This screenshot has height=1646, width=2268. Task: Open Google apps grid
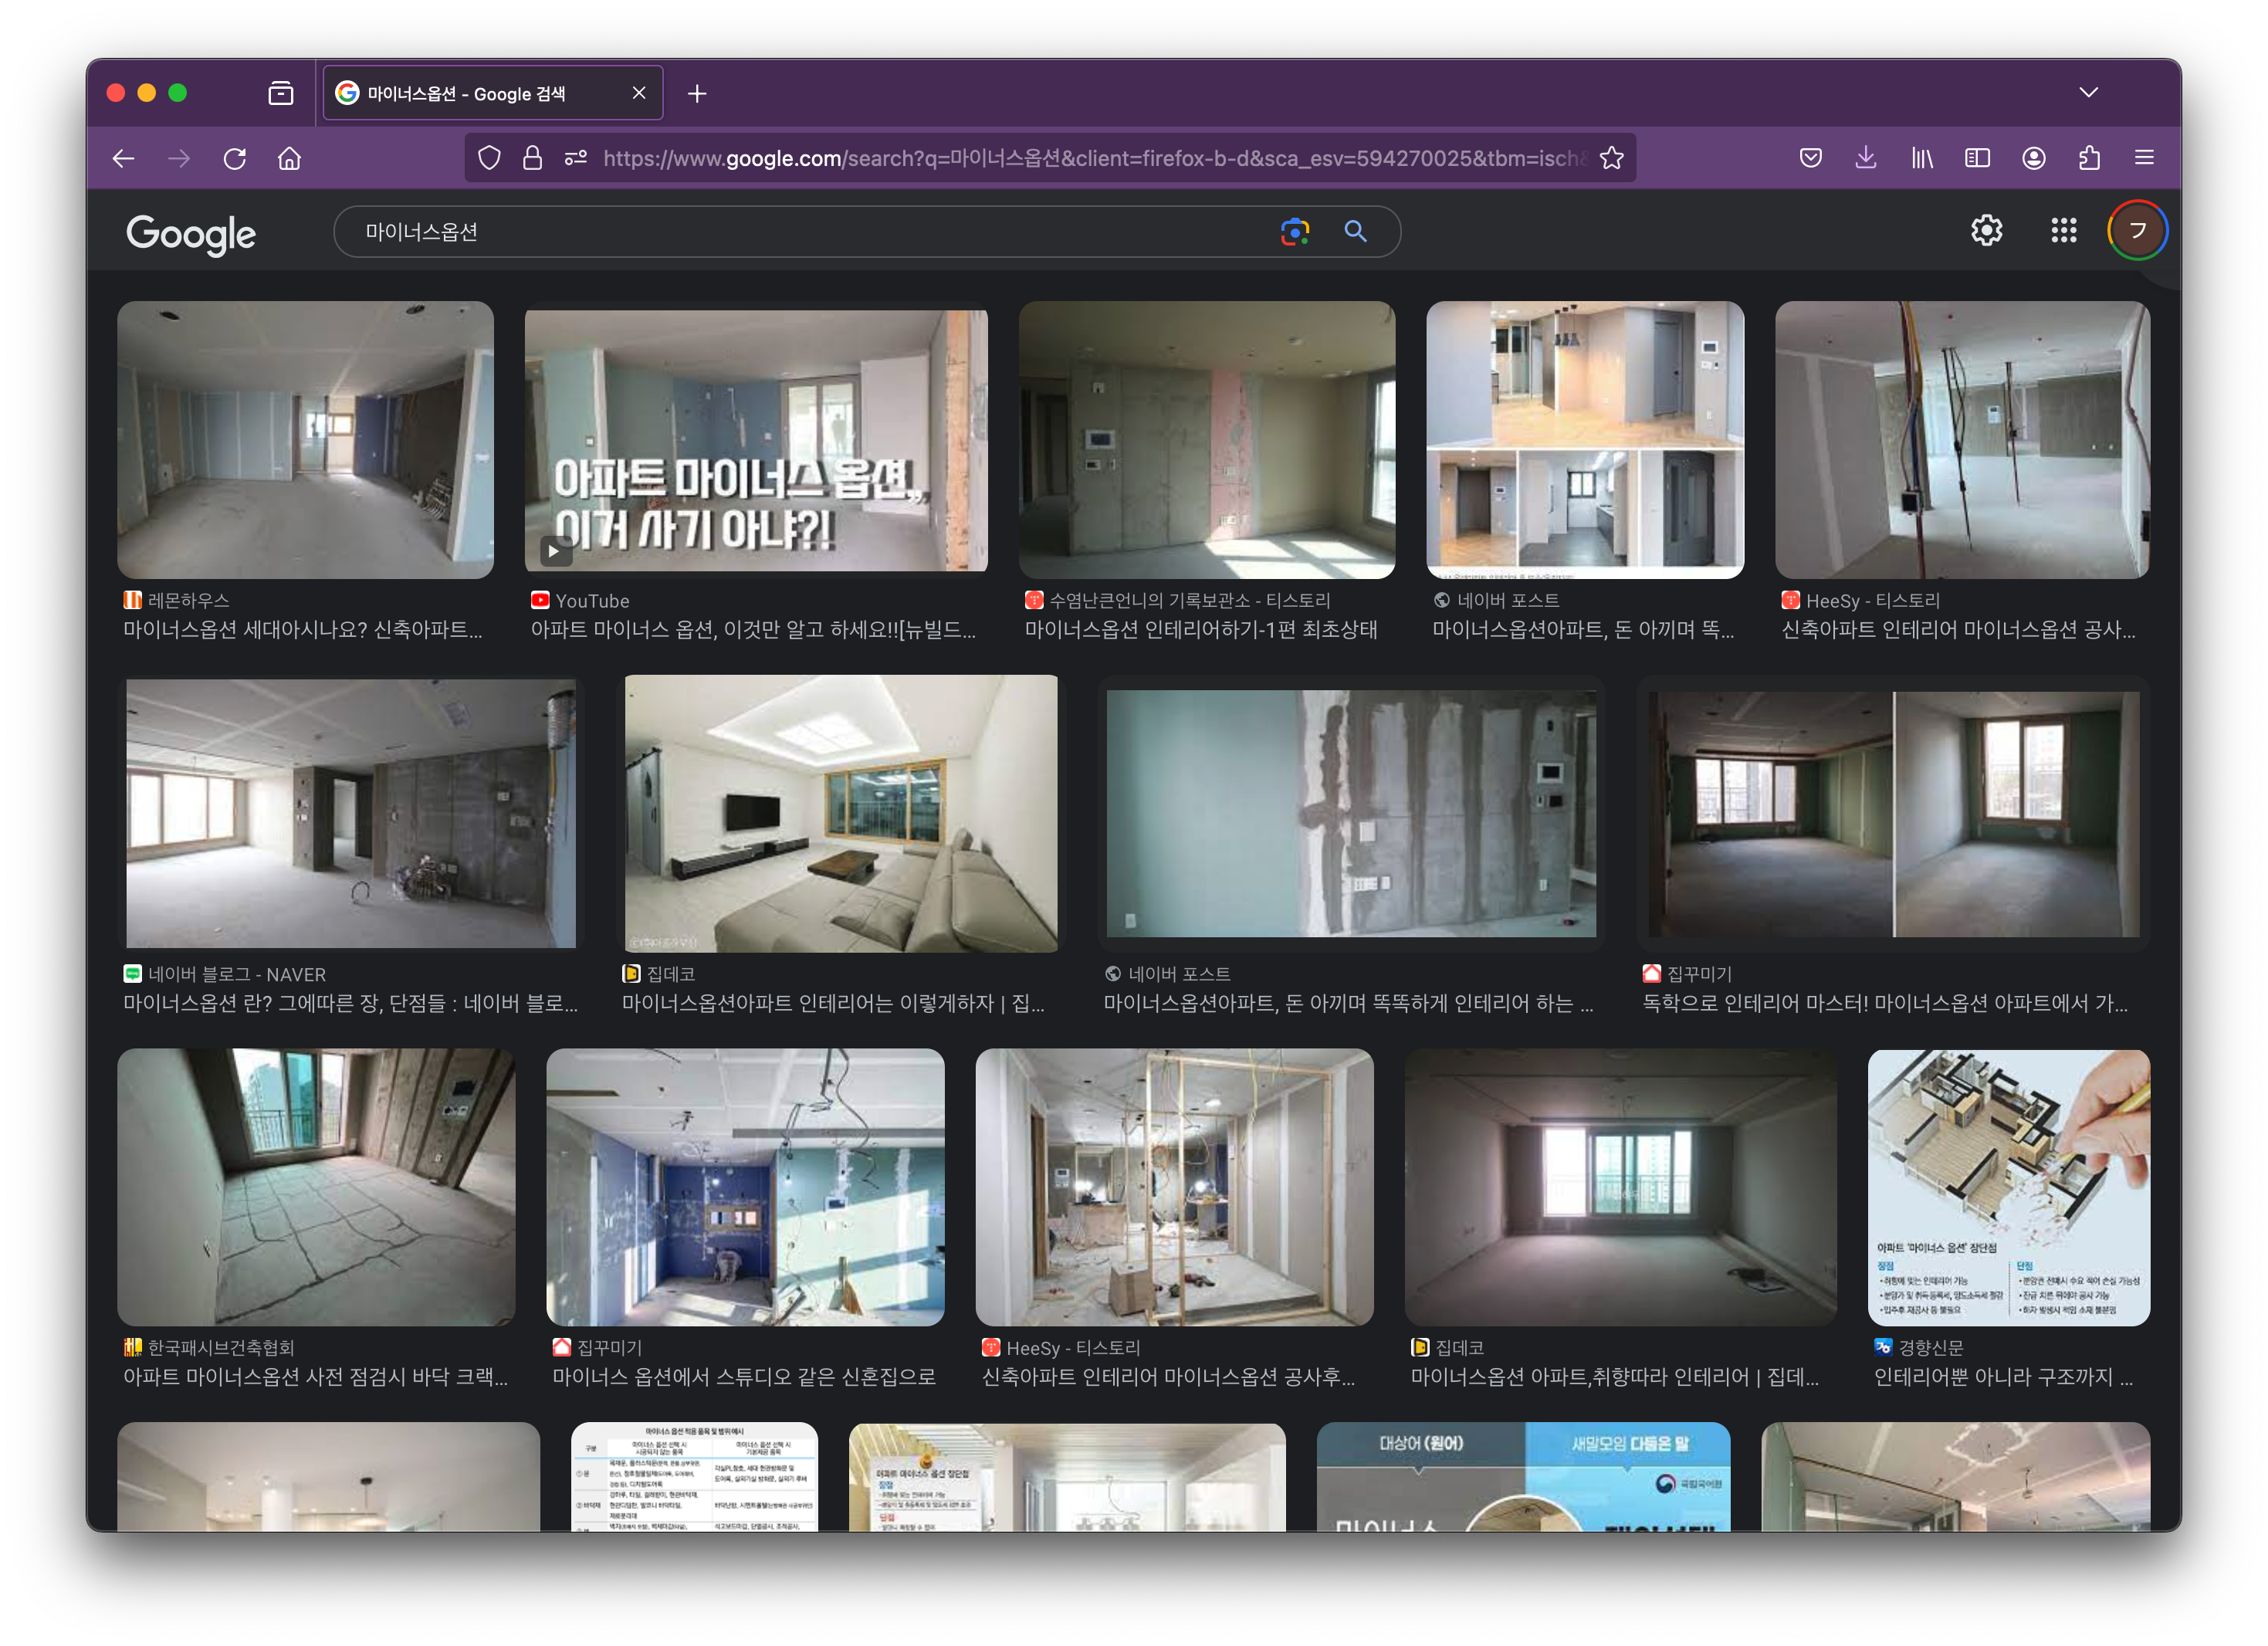point(2063,231)
